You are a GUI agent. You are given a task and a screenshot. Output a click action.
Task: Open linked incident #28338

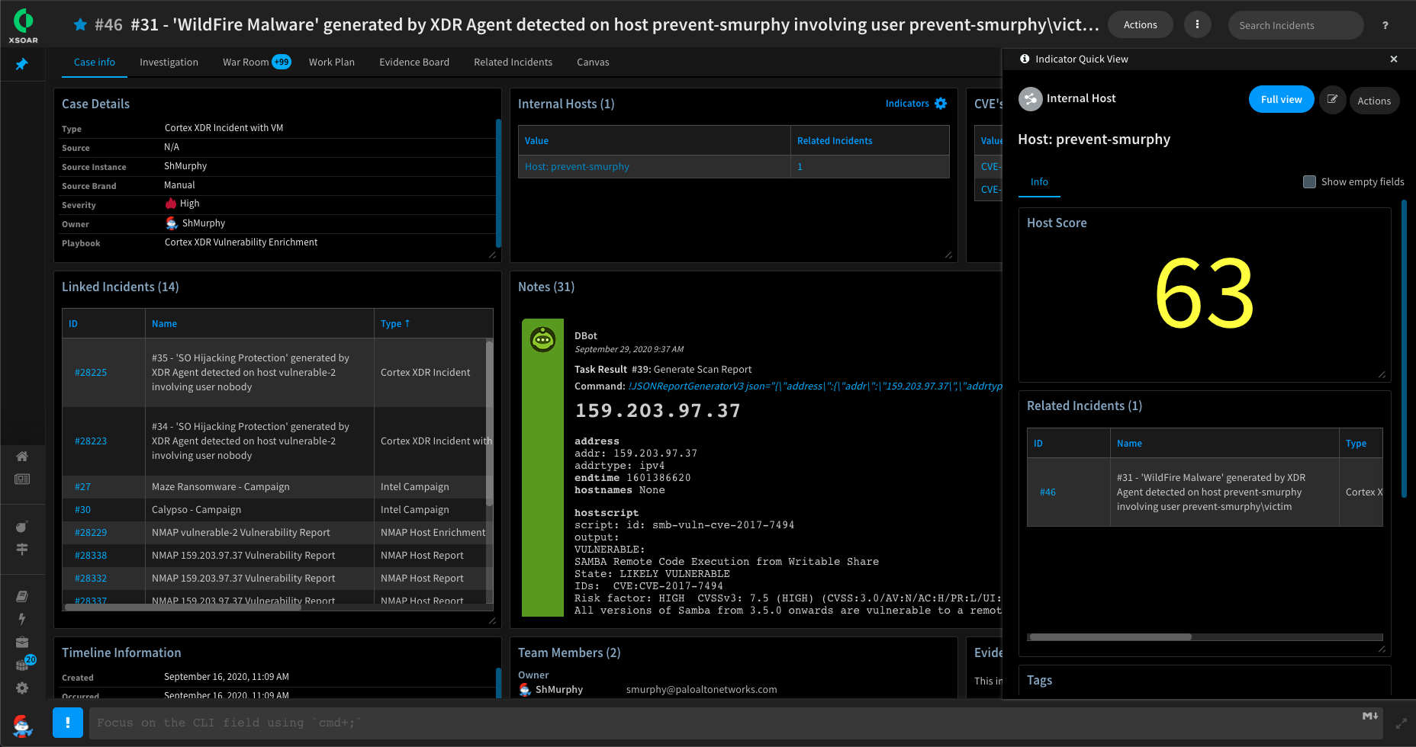point(91,556)
